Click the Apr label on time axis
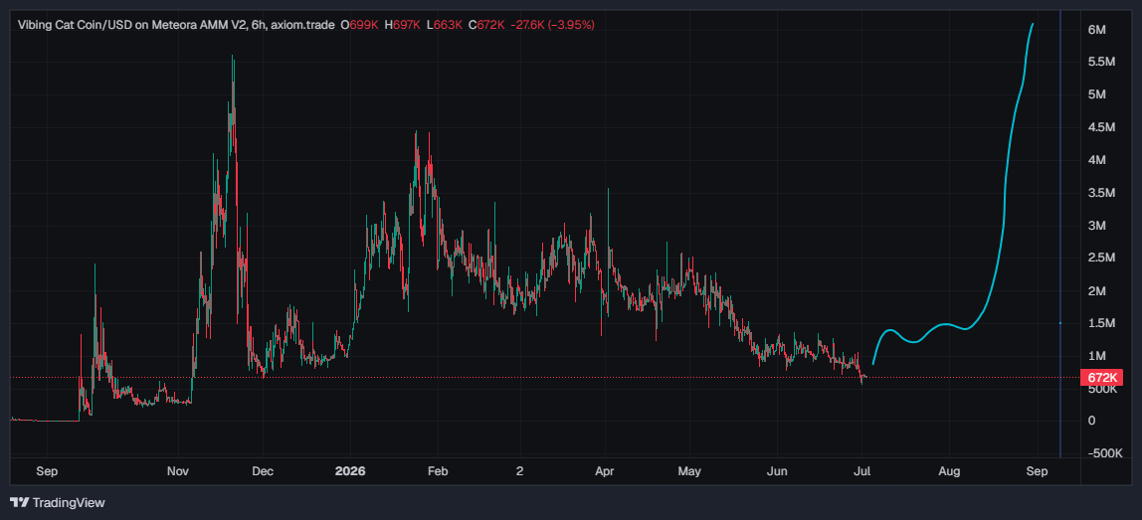The width and height of the screenshot is (1142, 520). (x=604, y=471)
